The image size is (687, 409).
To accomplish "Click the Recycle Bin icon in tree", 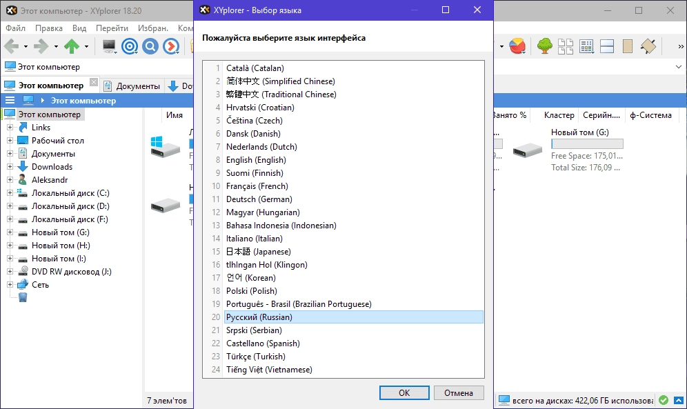I will pyautogui.click(x=23, y=297).
